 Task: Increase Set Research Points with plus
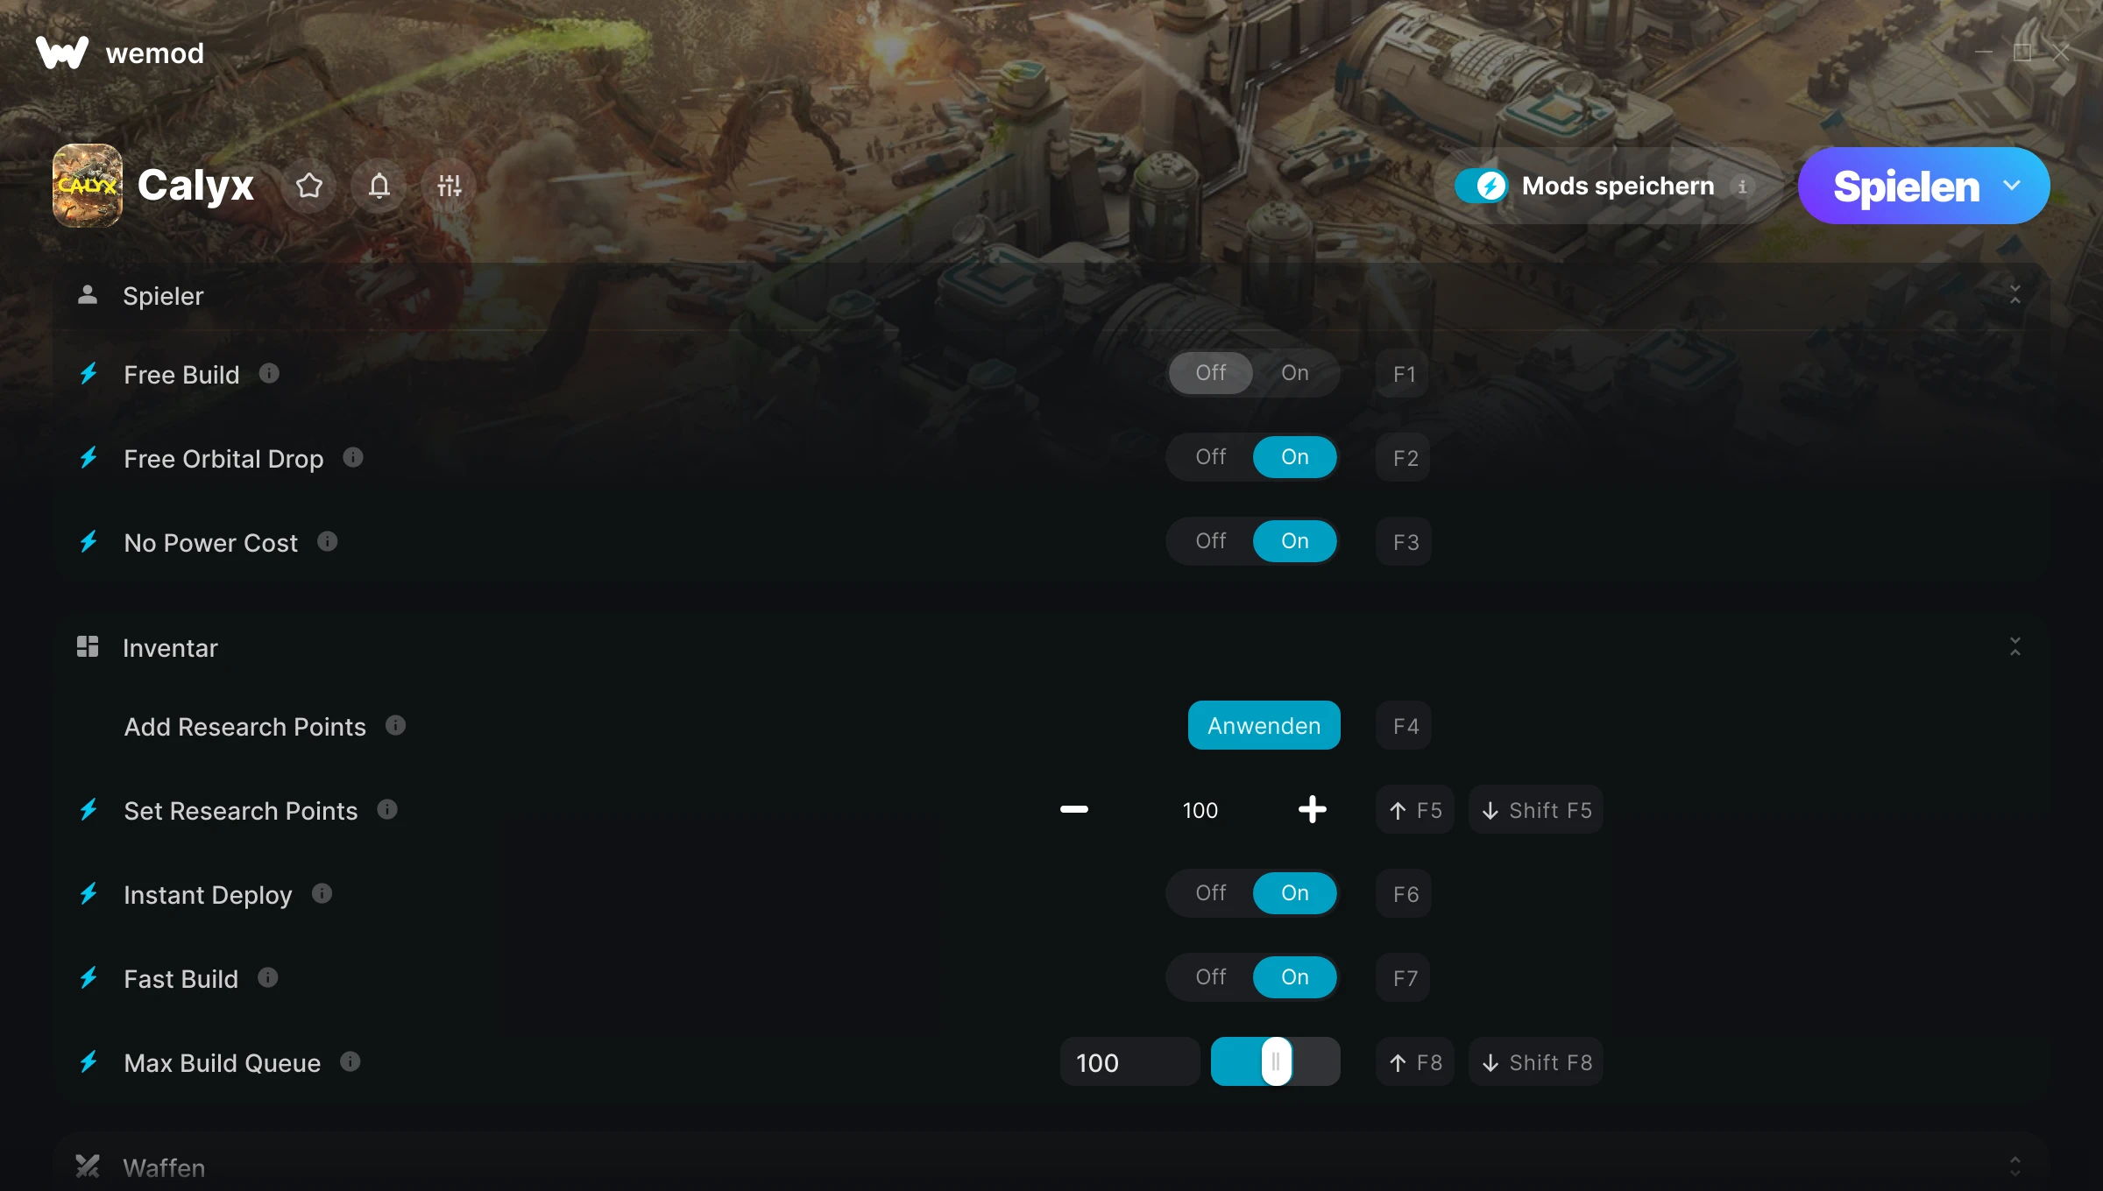(x=1312, y=810)
